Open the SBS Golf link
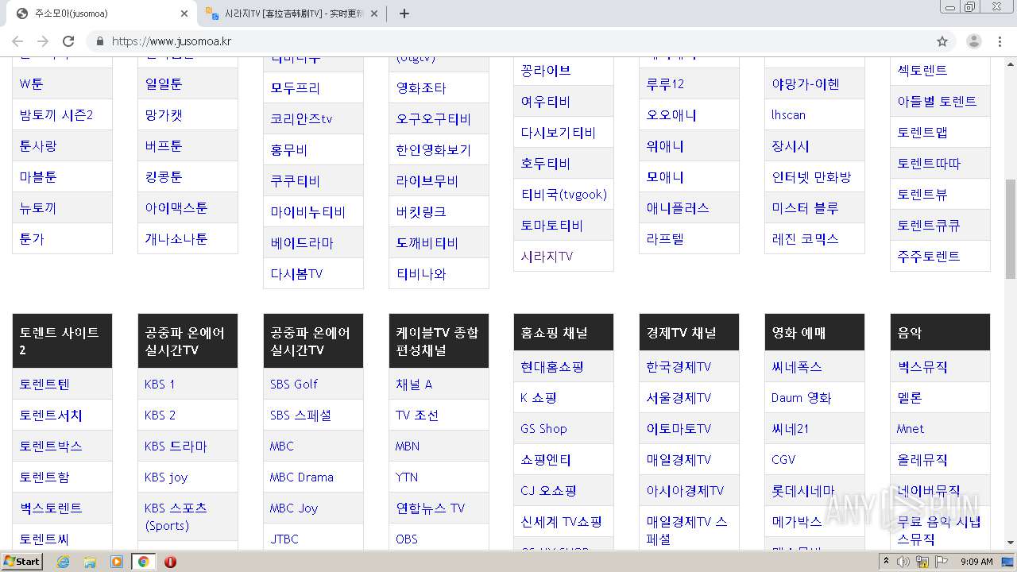Screen dimensions: 1017x572 tap(294, 384)
